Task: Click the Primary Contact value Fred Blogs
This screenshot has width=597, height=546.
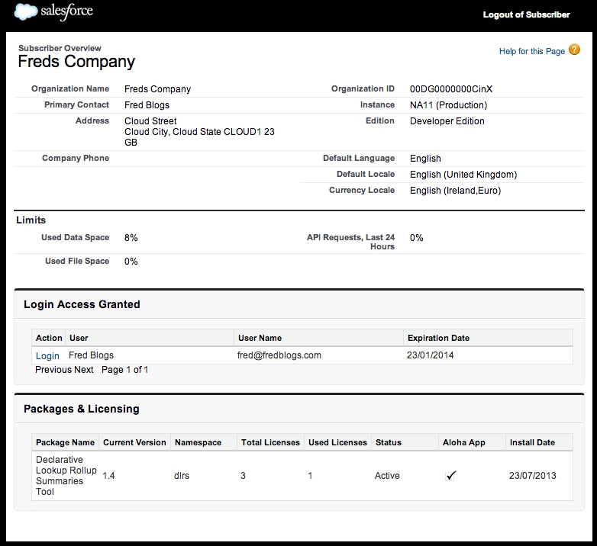Action: pyautogui.click(x=147, y=105)
